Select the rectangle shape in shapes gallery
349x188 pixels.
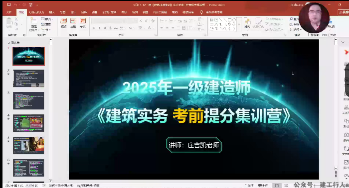coord(229,20)
